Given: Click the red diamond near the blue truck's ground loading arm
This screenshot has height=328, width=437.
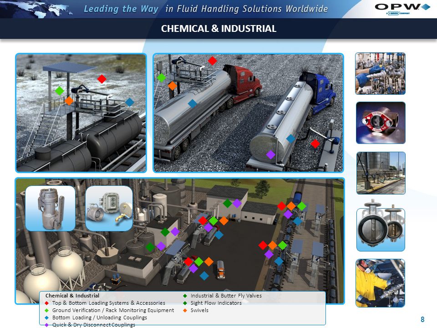Looking at the screenshot, I should (315, 143).
